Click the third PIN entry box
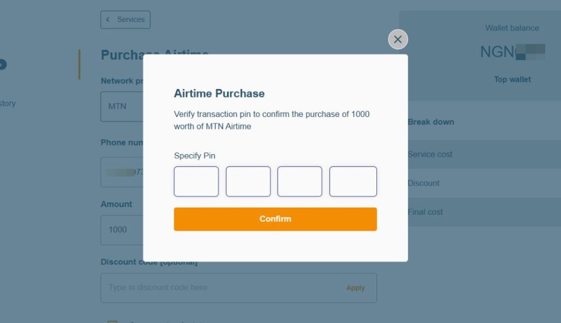 point(300,181)
